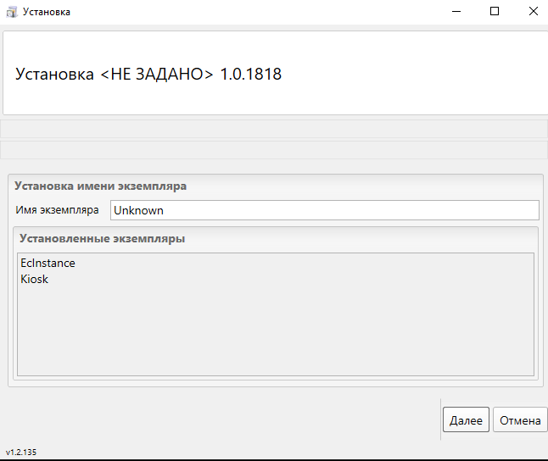Click the v1.2.135 version label
Viewport: 548px width, 461px height.
click(x=21, y=452)
